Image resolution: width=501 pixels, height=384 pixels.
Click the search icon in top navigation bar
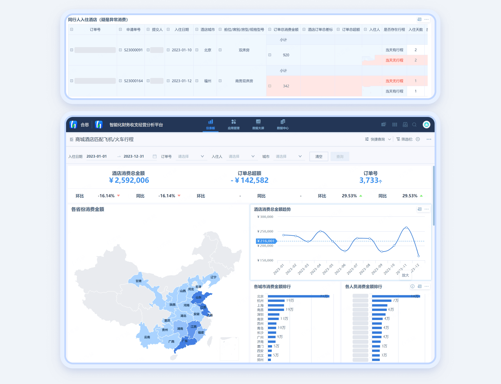414,125
